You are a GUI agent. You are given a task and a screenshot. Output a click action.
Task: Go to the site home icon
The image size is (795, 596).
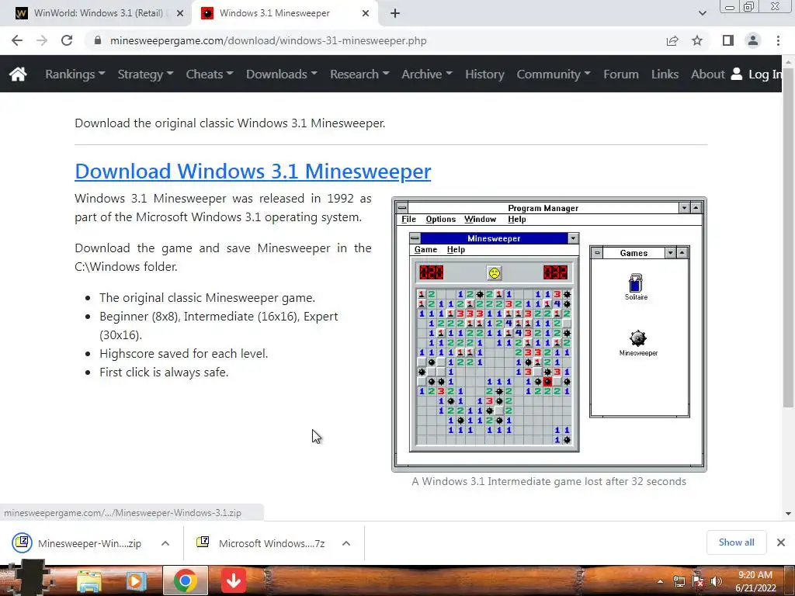(x=18, y=74)
